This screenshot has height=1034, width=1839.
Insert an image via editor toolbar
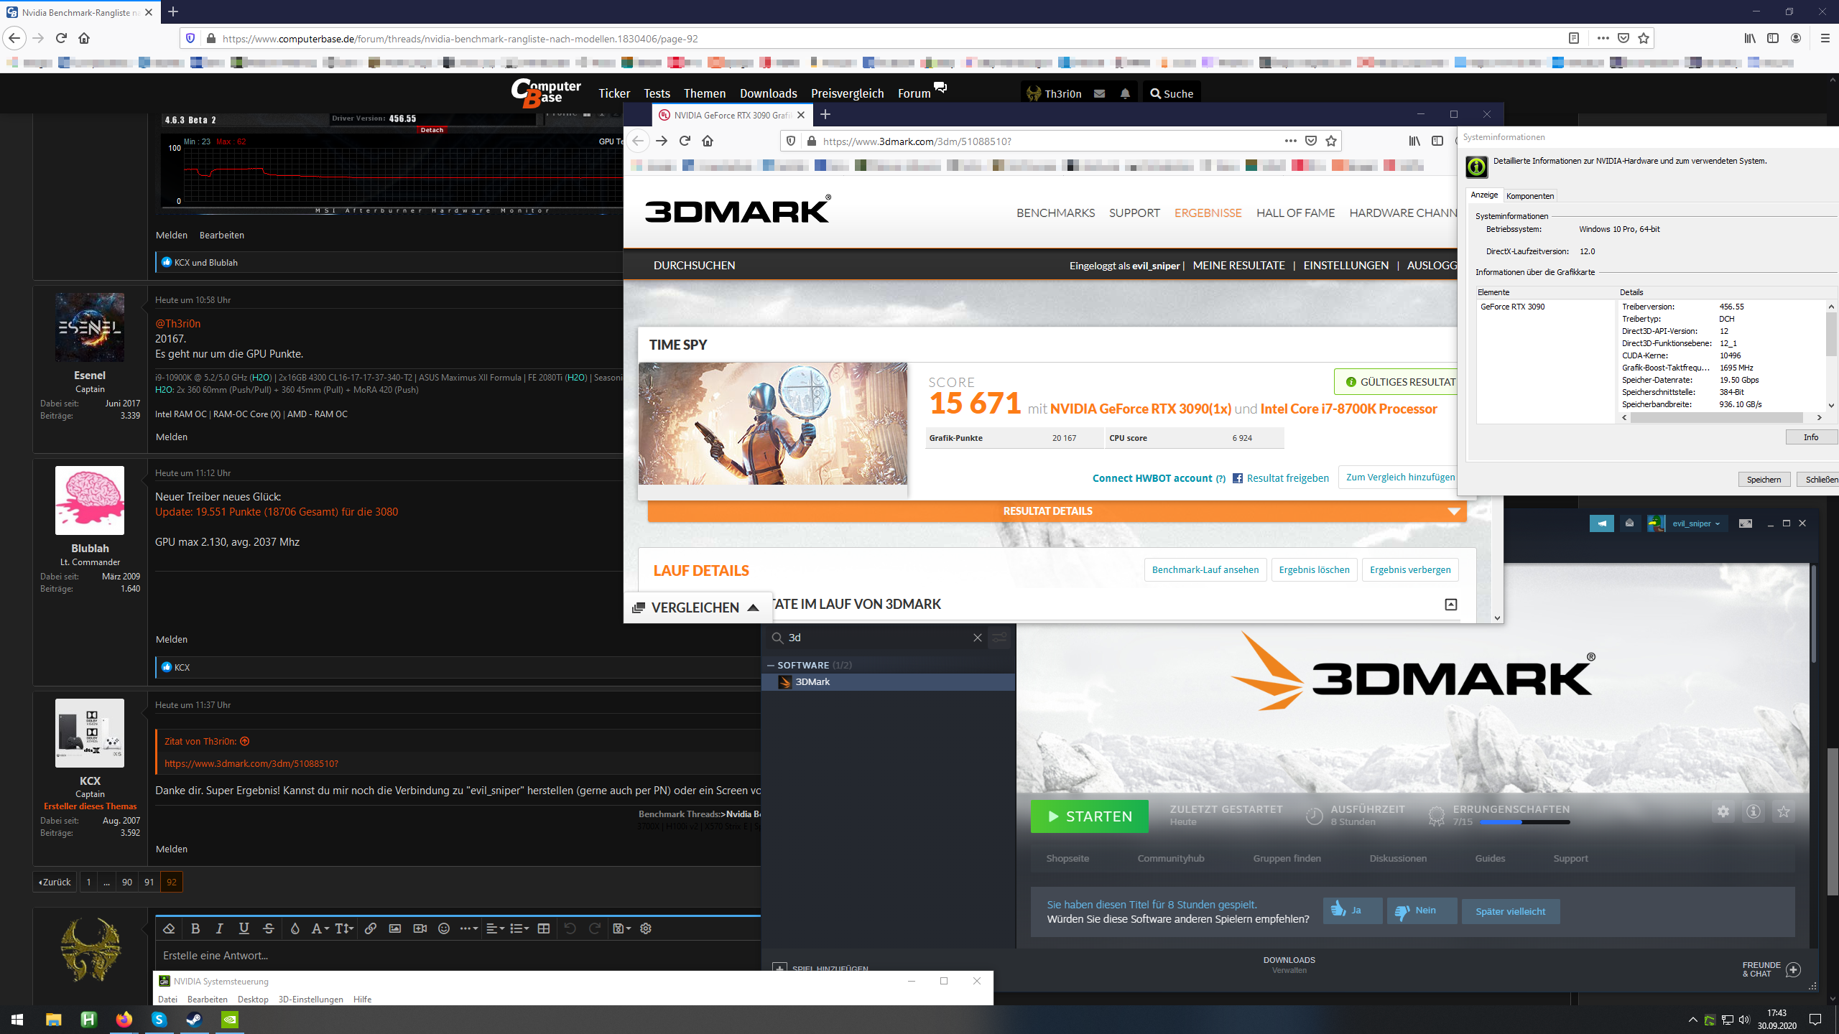394,928
